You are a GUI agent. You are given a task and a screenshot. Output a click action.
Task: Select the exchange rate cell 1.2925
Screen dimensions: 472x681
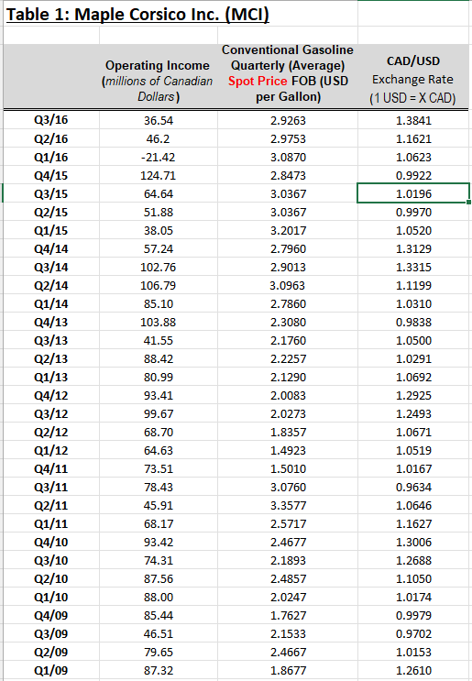click(x=413, y=395)
